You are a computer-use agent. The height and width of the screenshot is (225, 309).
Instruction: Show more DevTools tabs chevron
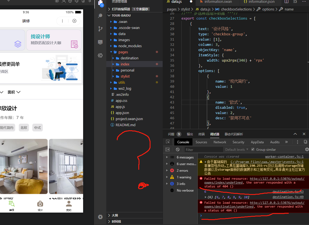pyautogui.click(x=286, y=142)
